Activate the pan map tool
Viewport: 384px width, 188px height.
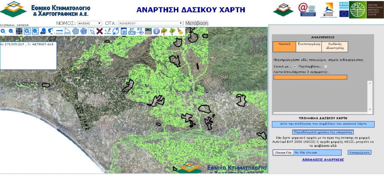(19, 31)
